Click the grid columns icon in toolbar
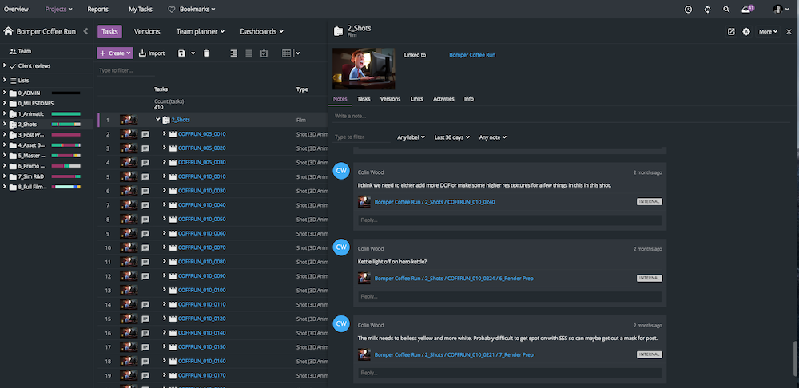Screen dimensions: 799x388 coord(287,53)
